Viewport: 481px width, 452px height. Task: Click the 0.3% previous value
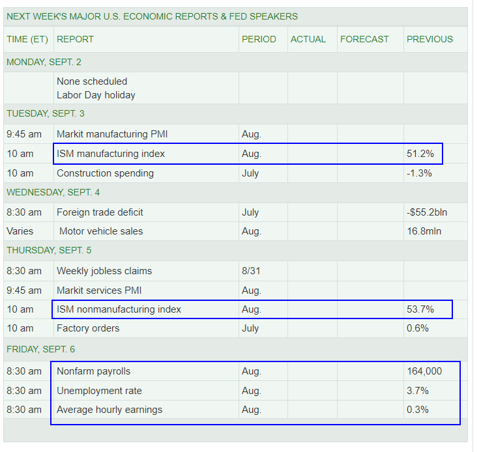pyautogui.click(x=418, y=410)
